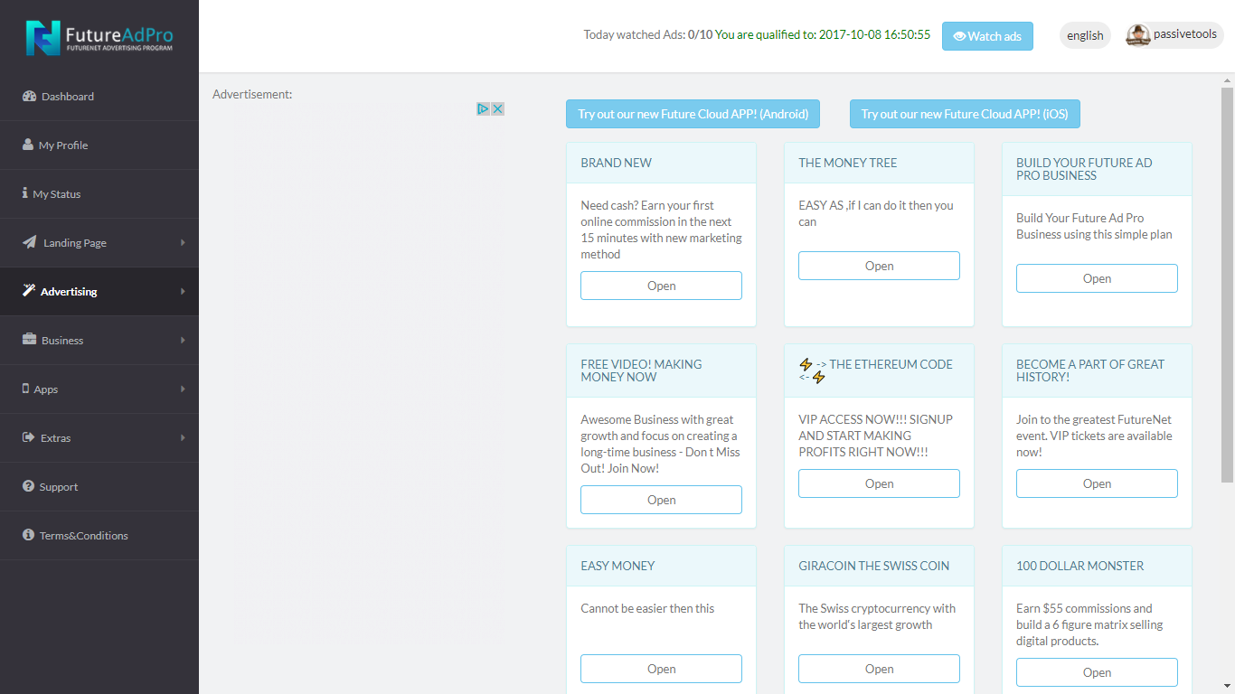Click the FREE VIDEO! MAKING MONEY NOW title

641,370
